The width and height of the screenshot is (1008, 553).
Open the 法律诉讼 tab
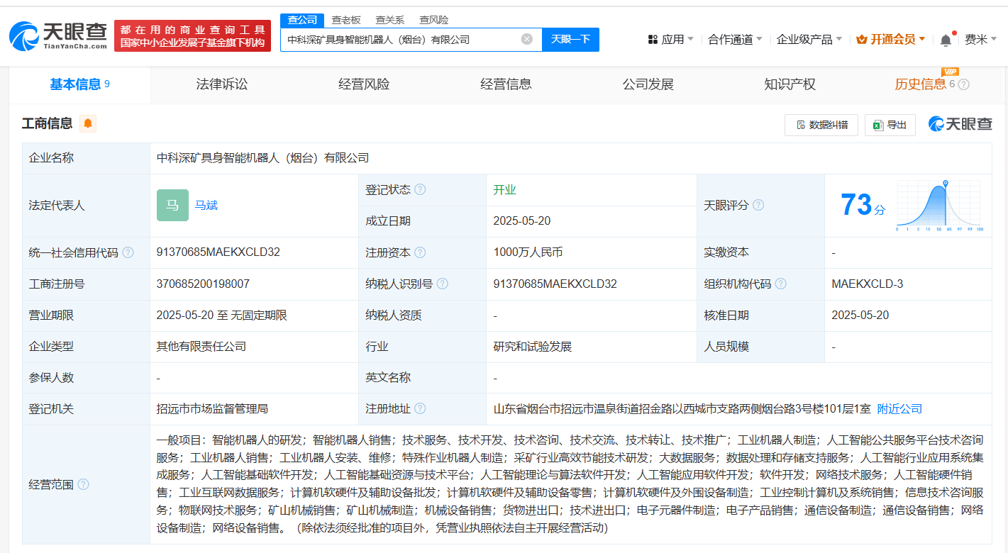tap(221, 84)
